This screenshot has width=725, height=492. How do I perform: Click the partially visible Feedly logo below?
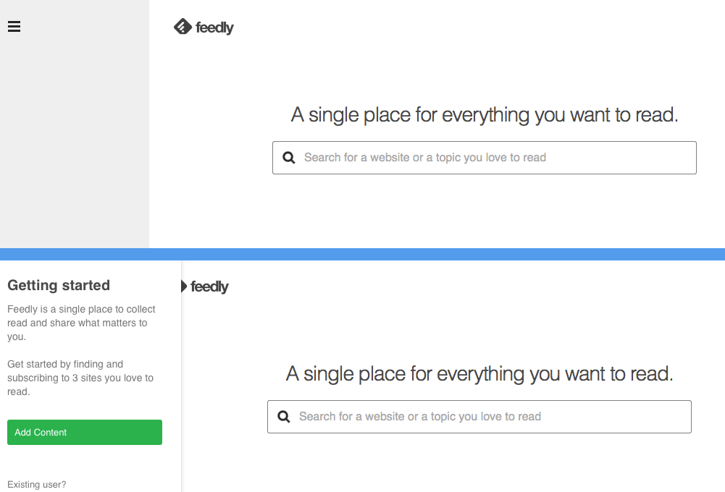point(183,287)
